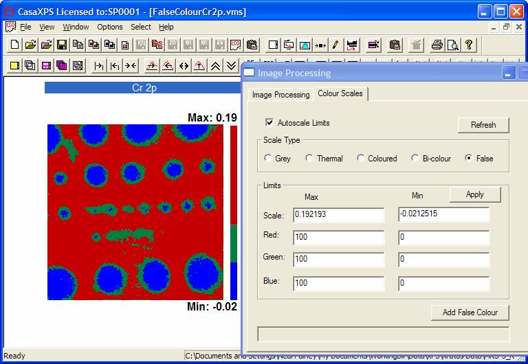
Task: Click the left-right arrows toolbar icon
Action: click(x=184, y=66)
